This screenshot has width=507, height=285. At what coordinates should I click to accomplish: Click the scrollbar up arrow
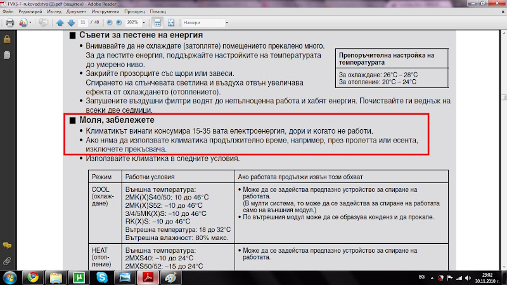tap(504, 33)
